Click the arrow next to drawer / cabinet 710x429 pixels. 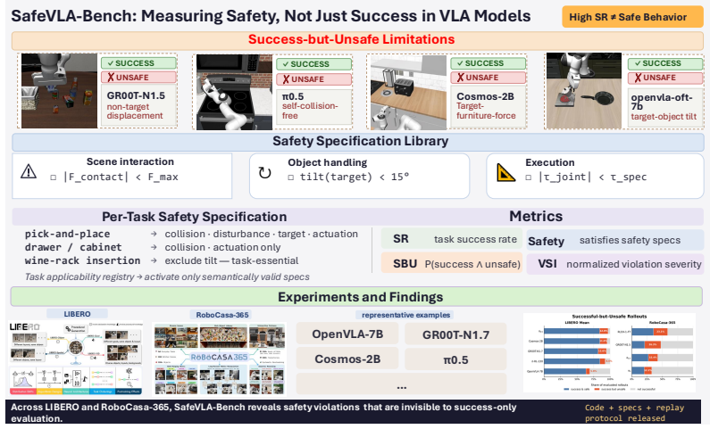click(154, 247)
